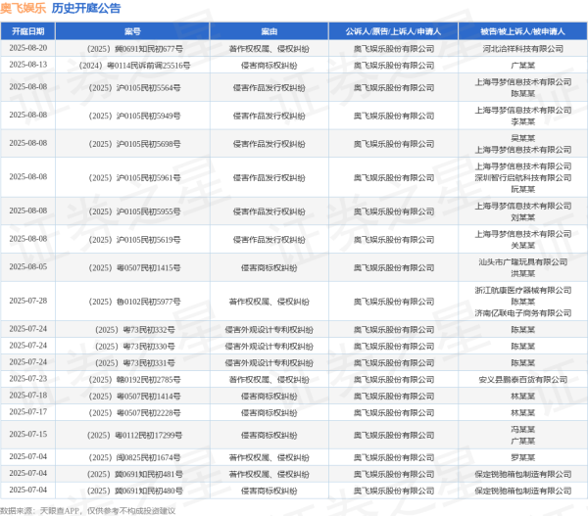The image size is (588, 516).
Task: Click the 开庭日期 column header
Action: [x=28, y=31]
